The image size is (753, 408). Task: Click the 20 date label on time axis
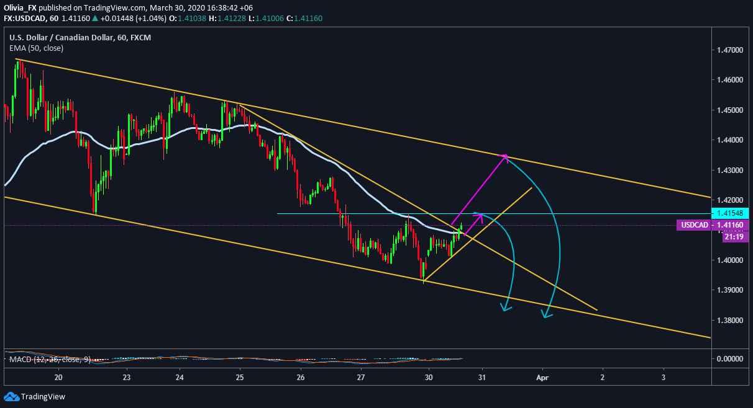(58, 377)
